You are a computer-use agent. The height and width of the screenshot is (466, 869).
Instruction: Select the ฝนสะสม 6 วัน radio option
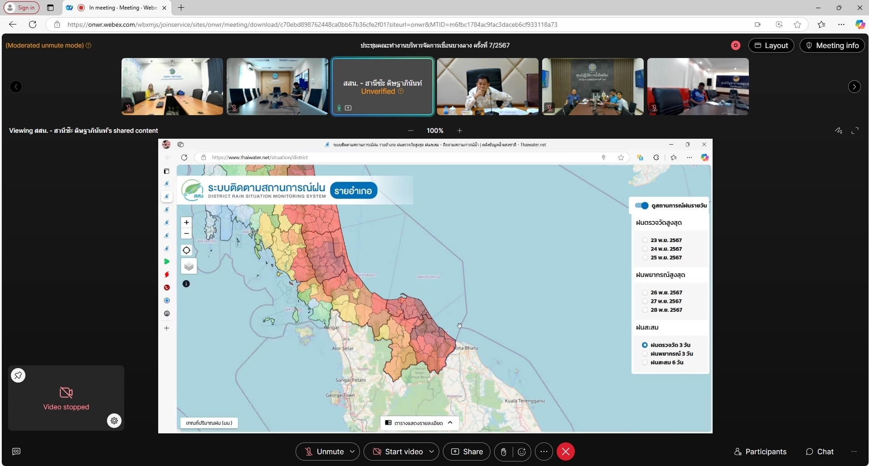pyautogui.click(x=645, y=363)
